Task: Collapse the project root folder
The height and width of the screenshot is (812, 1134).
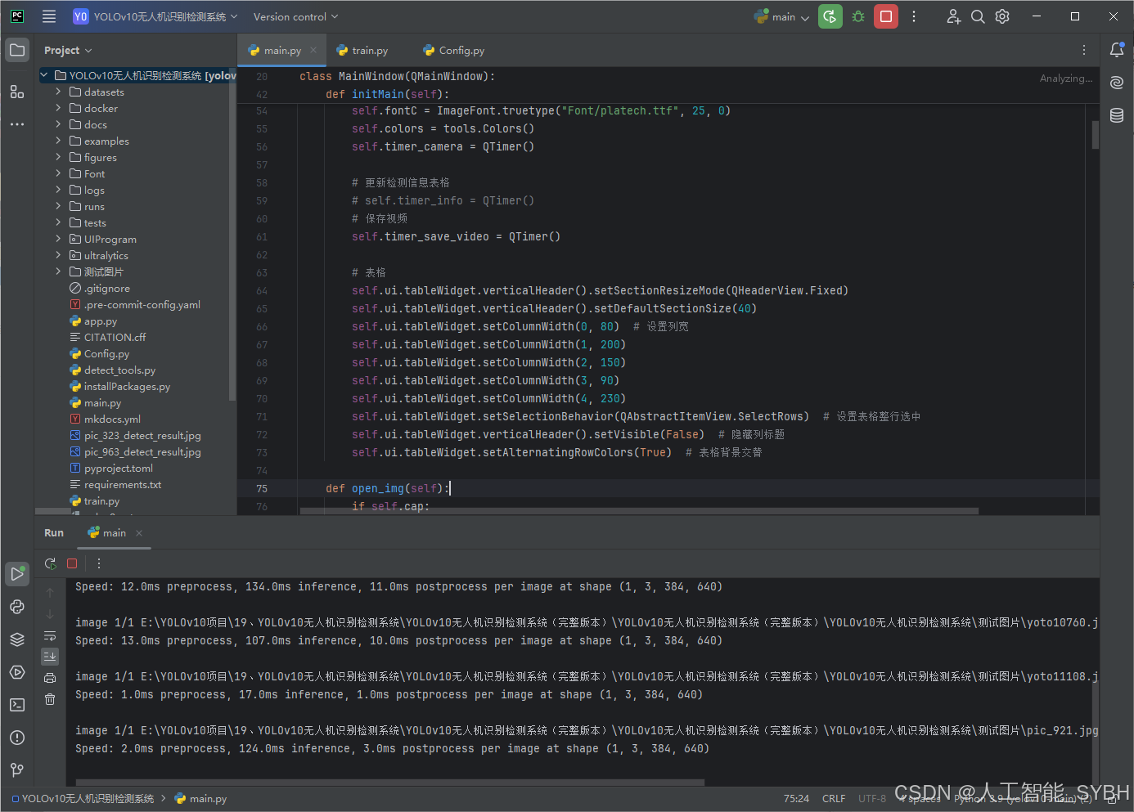Action: (x=44, y=75)
